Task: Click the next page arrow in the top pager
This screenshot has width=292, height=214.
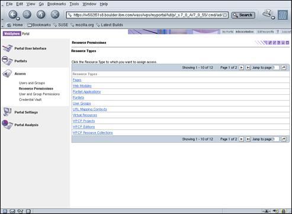Action: tap(241, 68)
